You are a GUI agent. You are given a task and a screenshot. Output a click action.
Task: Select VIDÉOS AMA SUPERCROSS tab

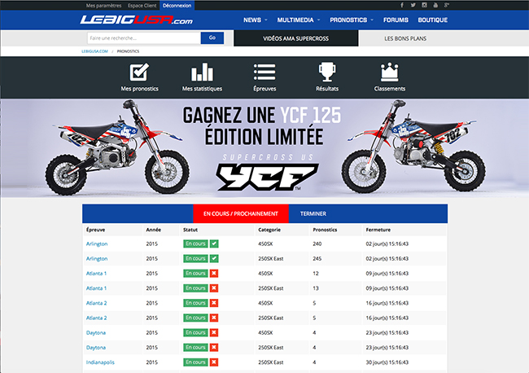click(x=296, y=38)
